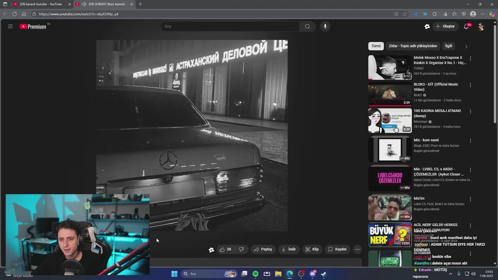498x280 pixels.
Task: Close the karardı bulutlar browser tab
Action: point(70,4)
